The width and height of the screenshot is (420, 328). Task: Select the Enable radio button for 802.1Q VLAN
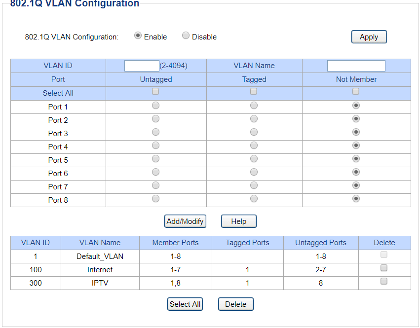[x=138, y=36]
